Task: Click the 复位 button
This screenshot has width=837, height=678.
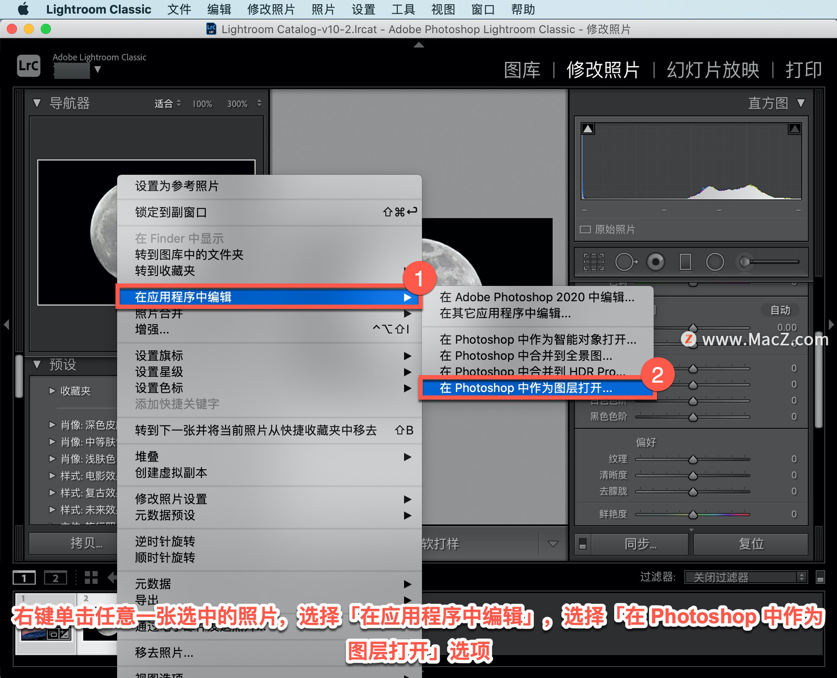Action: tap(751, 544)
